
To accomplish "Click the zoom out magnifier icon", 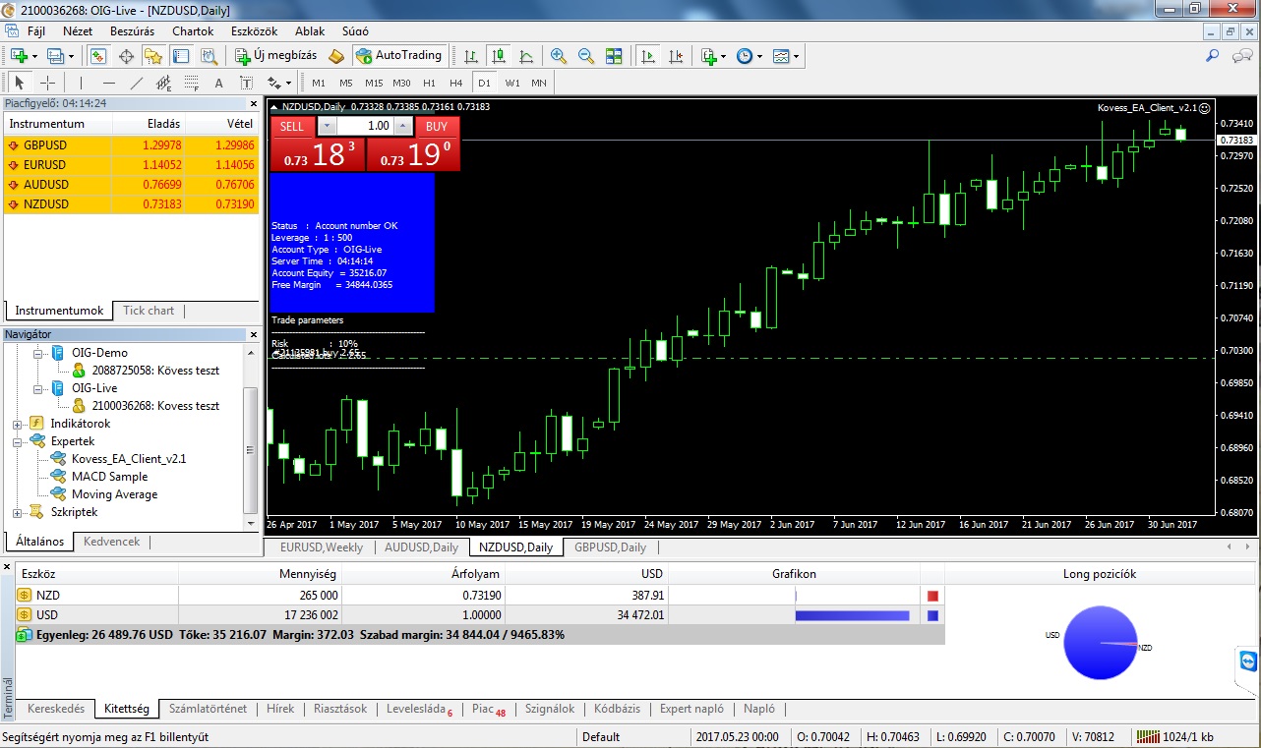I will tap(586, 56).
